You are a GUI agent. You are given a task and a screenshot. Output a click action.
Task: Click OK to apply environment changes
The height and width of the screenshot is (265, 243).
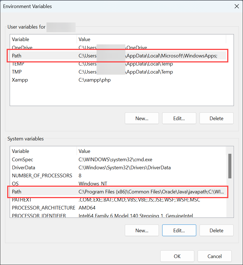(177, 256)
